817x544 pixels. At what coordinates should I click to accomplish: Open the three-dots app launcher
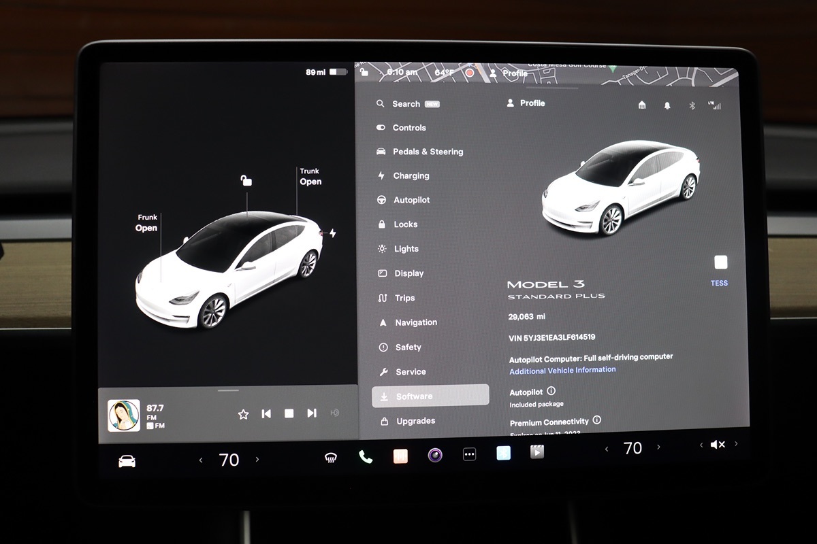coord(469,454)
